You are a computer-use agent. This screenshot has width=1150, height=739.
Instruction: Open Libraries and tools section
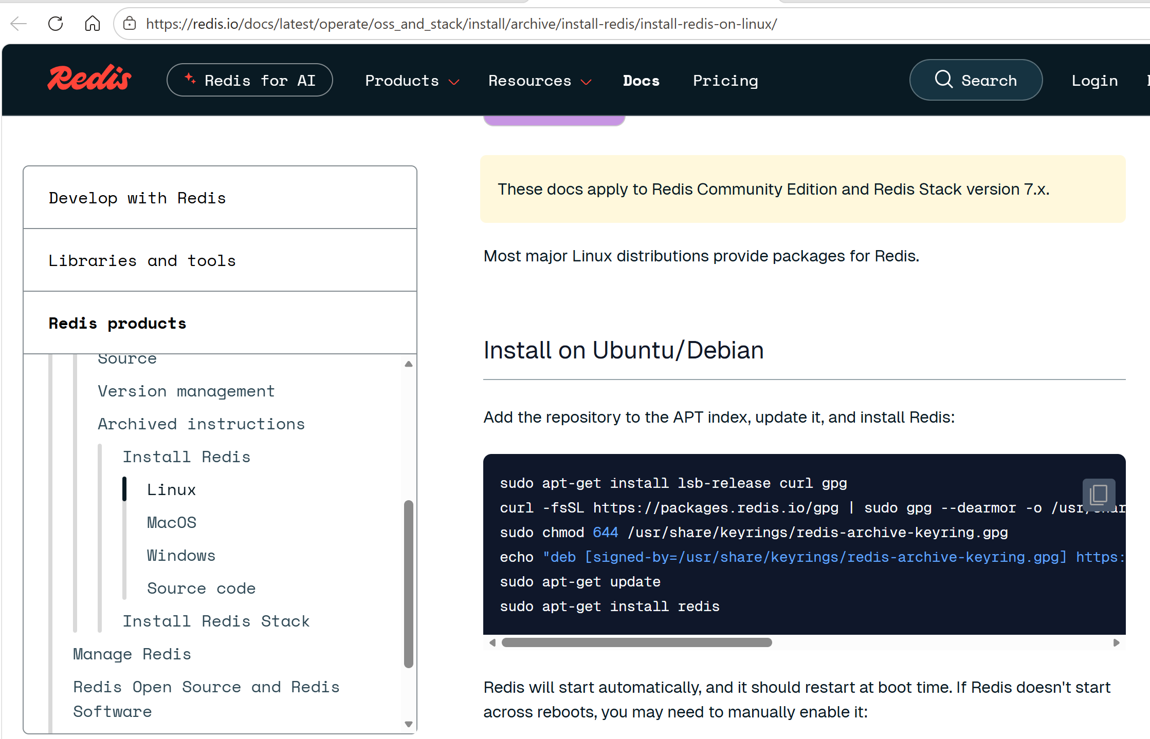click(x=220, y=260)
